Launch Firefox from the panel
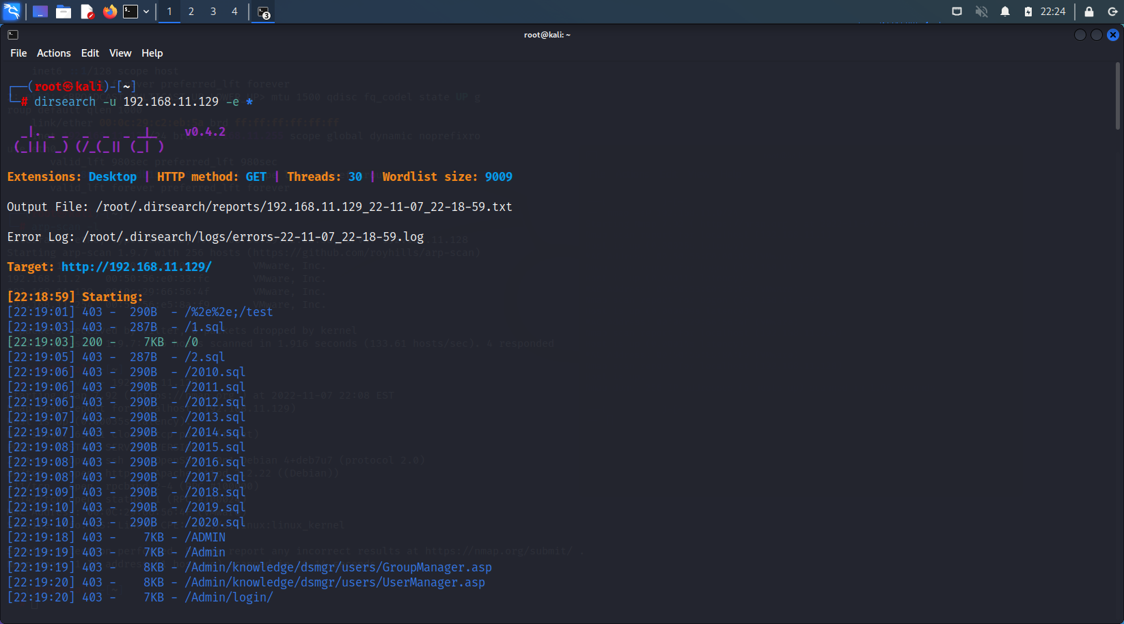The height and width of the screenshot is (624, 1124). click(x=110, y=12)
